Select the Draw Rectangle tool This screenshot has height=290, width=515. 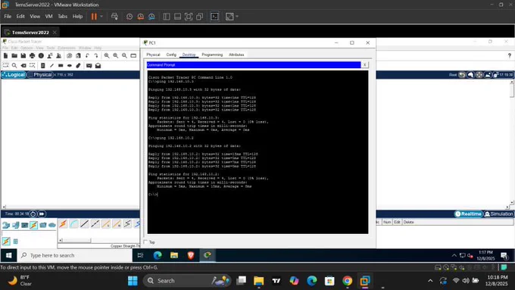(x=61, y=66)
